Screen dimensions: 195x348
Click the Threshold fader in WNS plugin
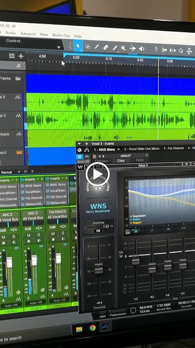pyautogui.click(x=99, y=268)
